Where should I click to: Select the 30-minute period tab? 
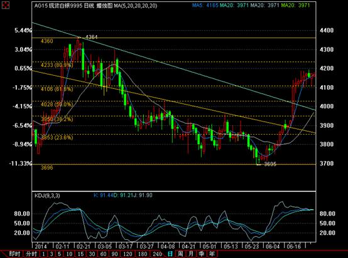point(92,254)
